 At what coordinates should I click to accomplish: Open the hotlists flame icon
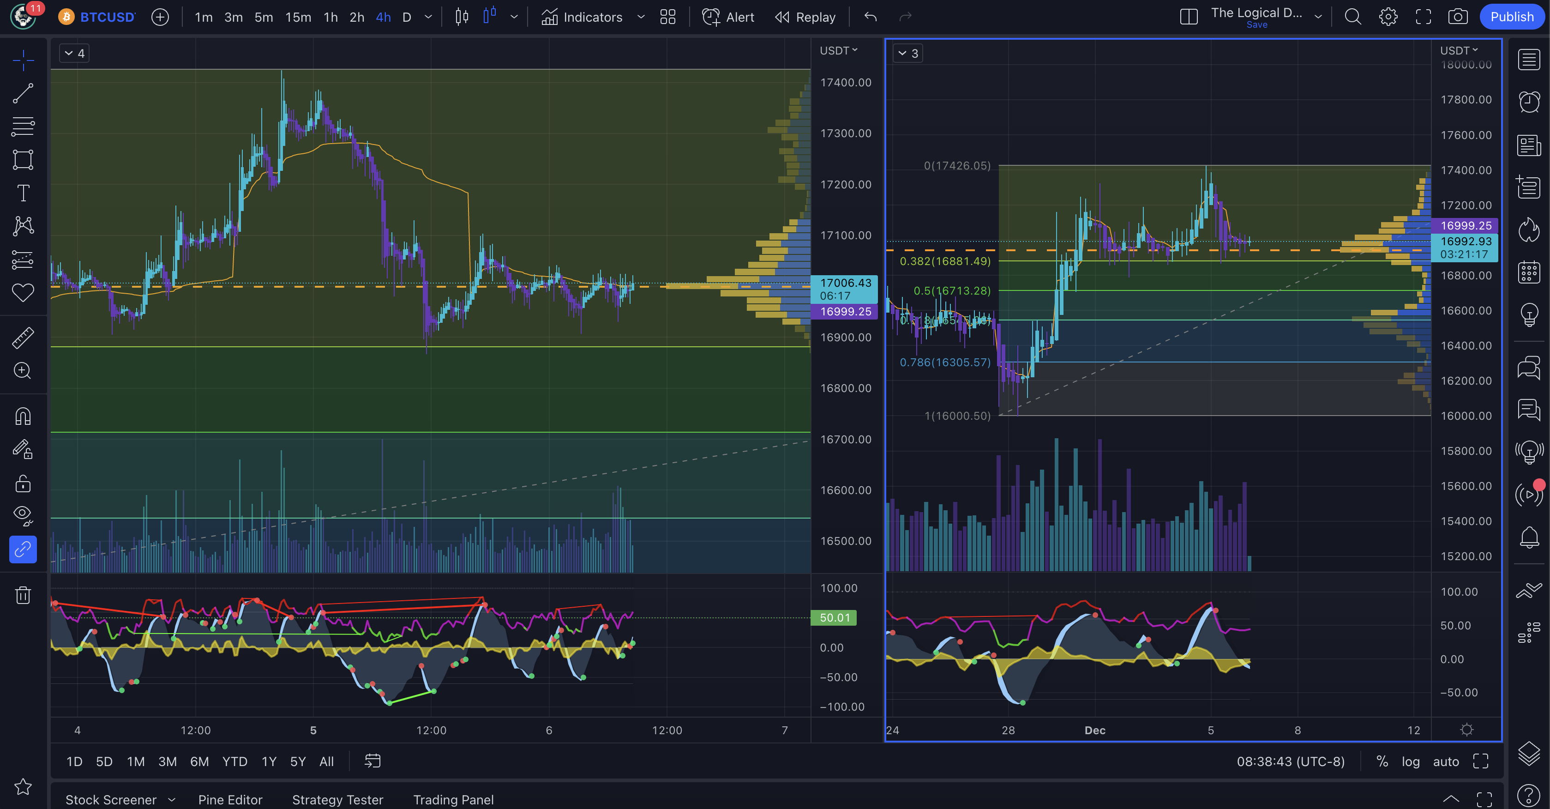[x=1528, y=229]
